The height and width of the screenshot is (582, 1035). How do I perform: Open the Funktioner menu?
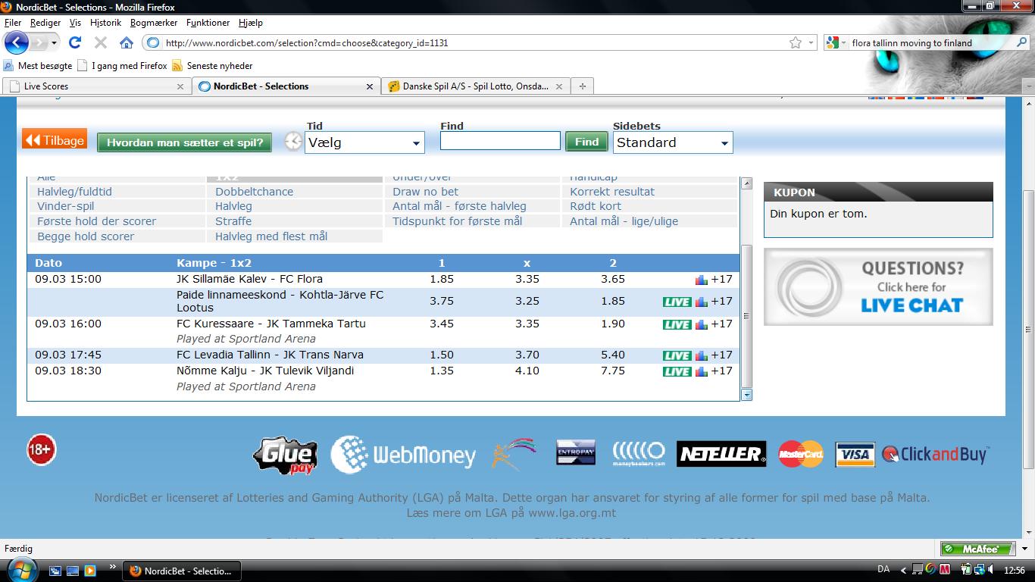coord(208,23)
